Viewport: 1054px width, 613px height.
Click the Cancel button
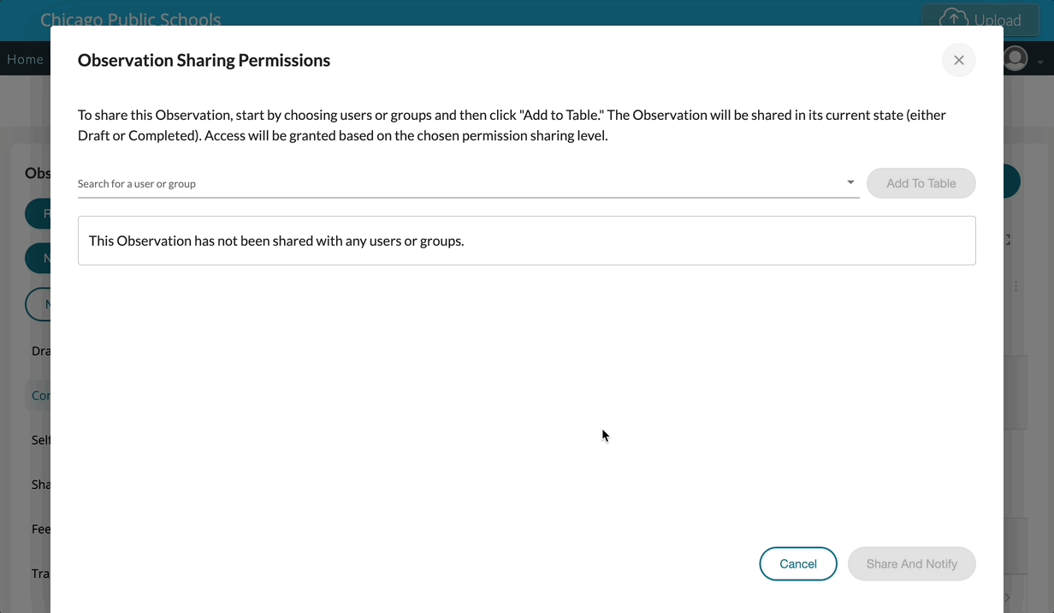pos(797,563)
